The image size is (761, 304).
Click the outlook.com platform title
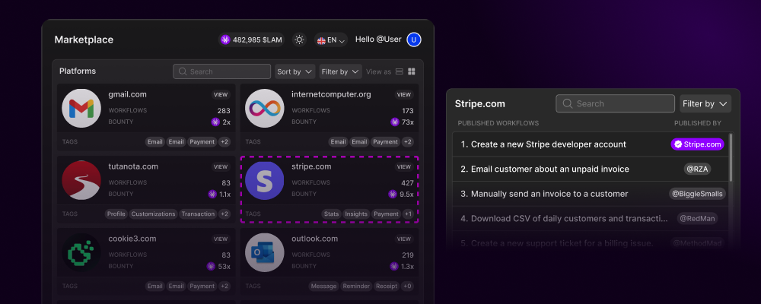[314, 239]
